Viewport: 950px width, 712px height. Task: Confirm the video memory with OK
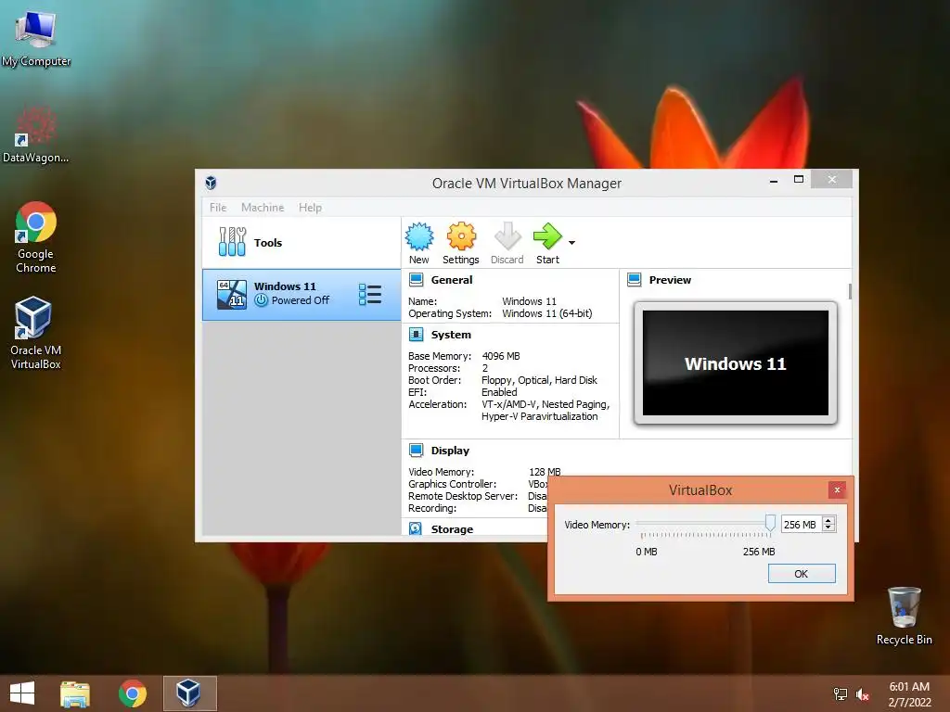[x=802, y=573]
